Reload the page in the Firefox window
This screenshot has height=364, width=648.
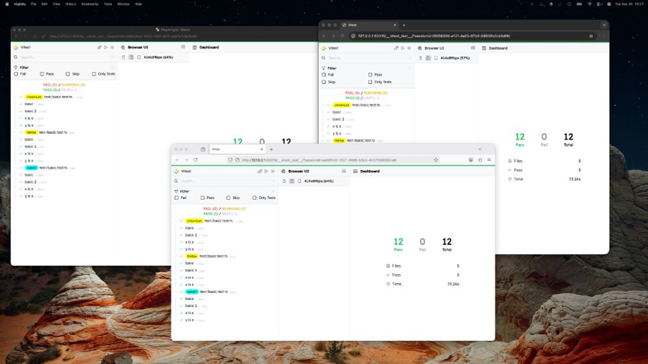(x=196, y=160)
